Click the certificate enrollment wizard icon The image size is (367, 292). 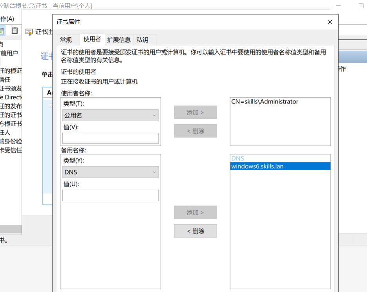(x=29, y=32)
